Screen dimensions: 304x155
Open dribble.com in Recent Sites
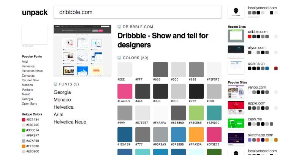[258, 32]
